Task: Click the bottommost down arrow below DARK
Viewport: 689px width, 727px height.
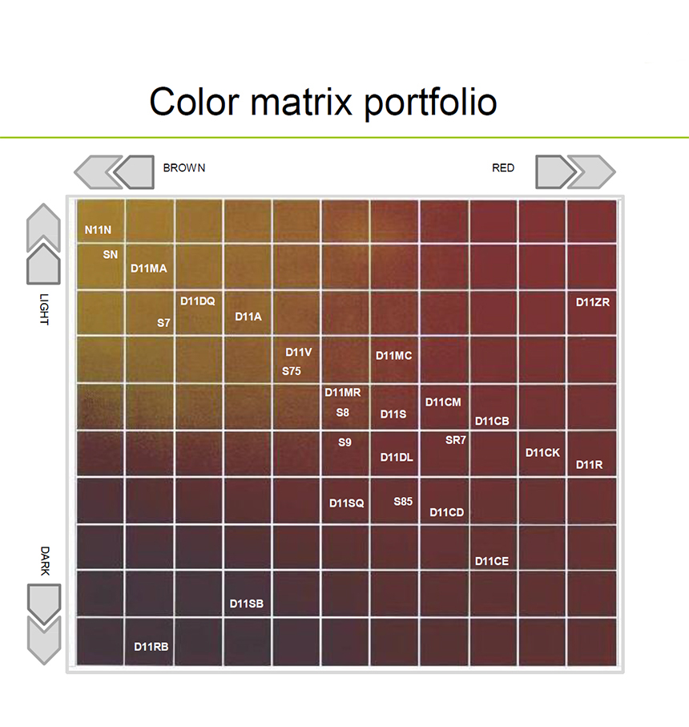Action: click(x=44, y=642)
